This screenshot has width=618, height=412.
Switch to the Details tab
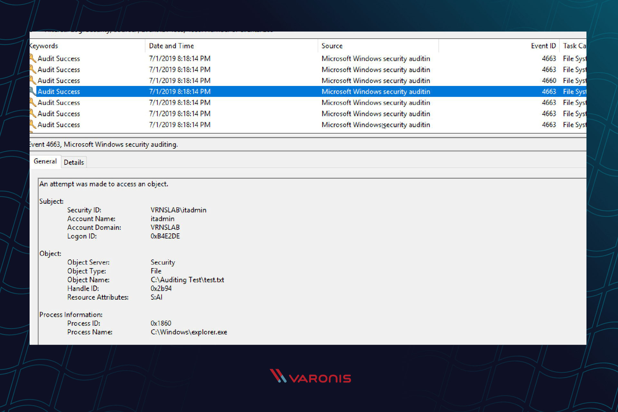tap(73, 162)
